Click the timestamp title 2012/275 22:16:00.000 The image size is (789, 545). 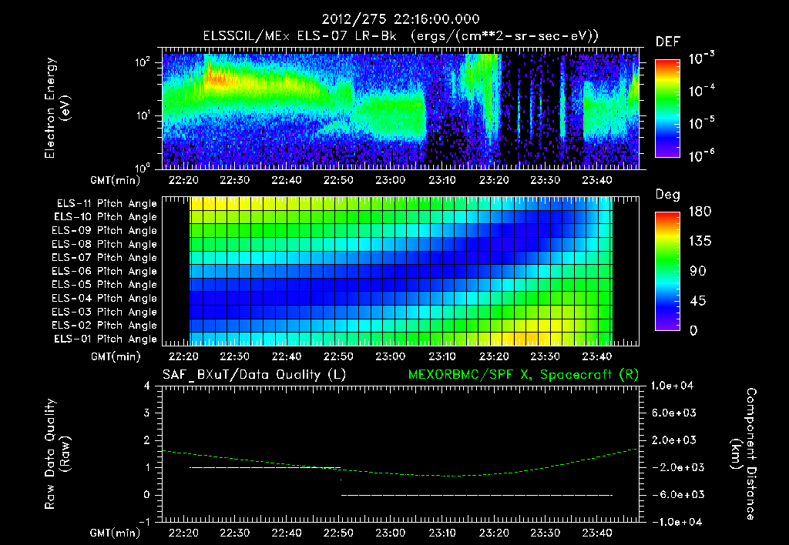(x=401, y=19)
